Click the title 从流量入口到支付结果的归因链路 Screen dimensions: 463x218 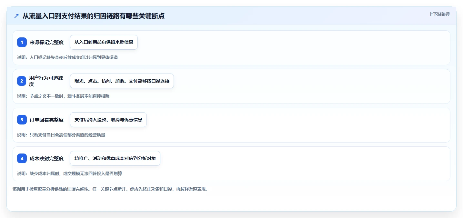coord(94,16)
